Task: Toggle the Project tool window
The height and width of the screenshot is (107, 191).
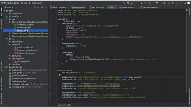Action: (1, 12)
